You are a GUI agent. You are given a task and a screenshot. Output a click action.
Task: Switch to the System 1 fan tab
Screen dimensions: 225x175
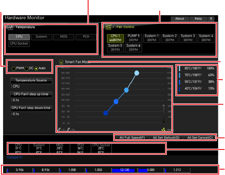152,38
